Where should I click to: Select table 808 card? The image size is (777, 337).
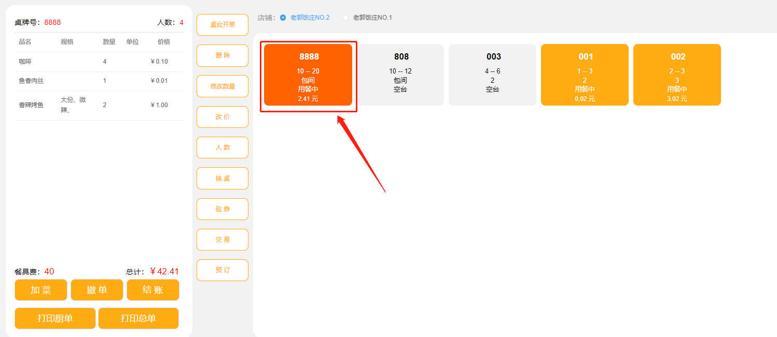(401, 75)
